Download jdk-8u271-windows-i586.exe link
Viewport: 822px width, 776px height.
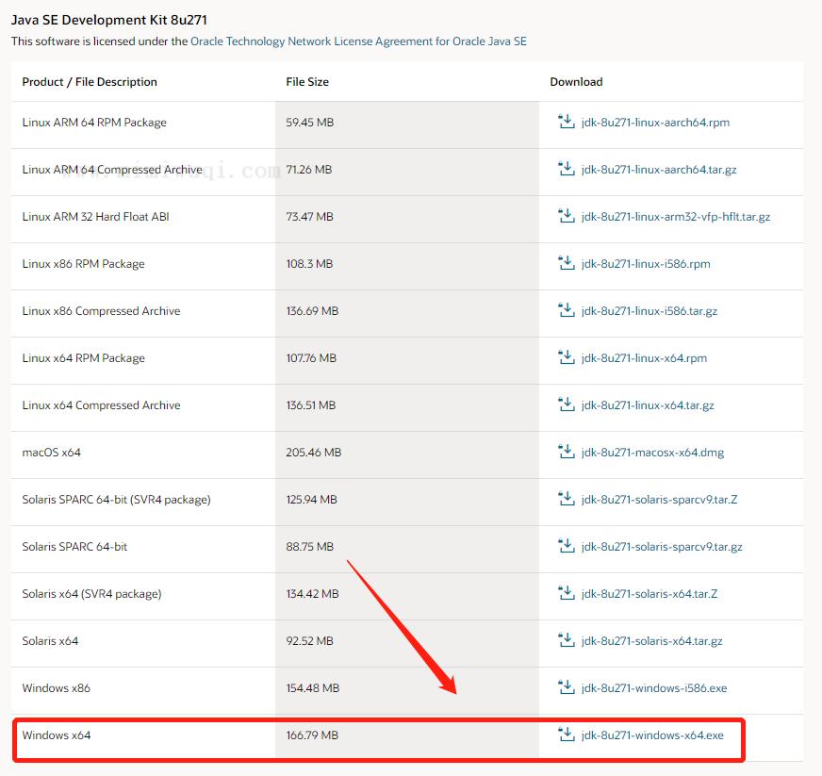[654, 689]
